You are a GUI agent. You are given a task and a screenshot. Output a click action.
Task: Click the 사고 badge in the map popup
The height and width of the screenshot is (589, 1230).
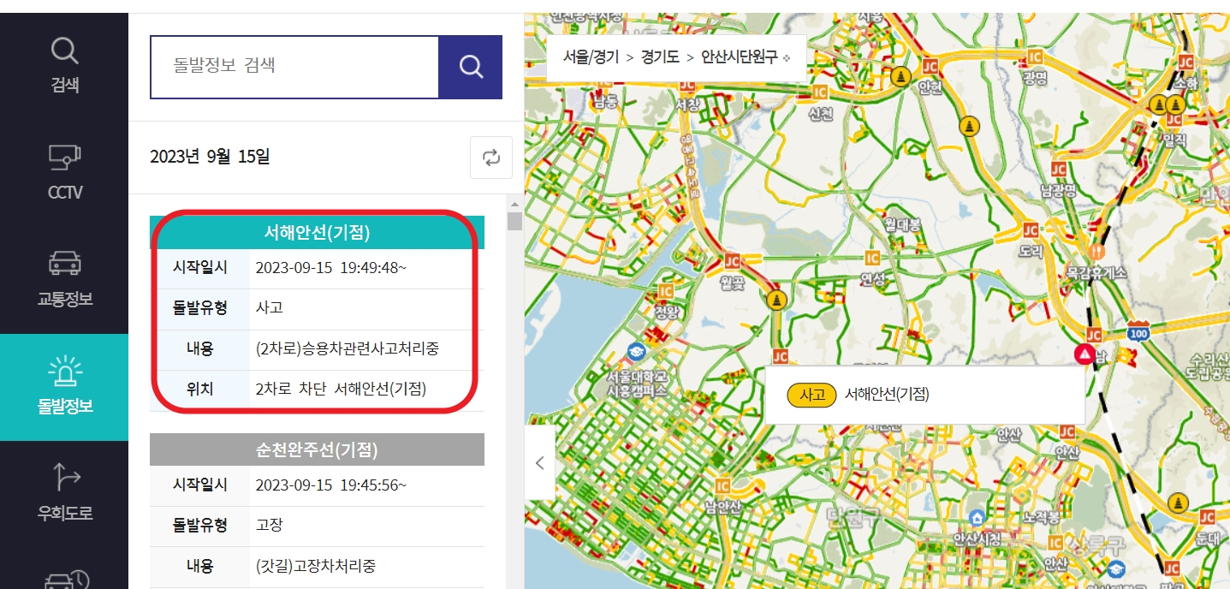pos(810,396)
